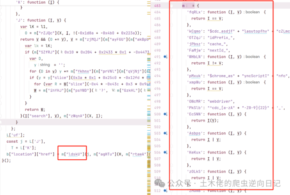Click the gutter marker icon on line 509
Screen dimensions: 290x195
[x=165, y=171]
